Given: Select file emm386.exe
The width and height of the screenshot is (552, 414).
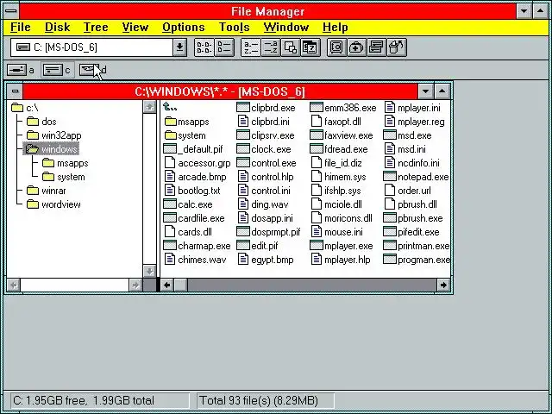Looking at the screenshot, I should click(343, 108).
